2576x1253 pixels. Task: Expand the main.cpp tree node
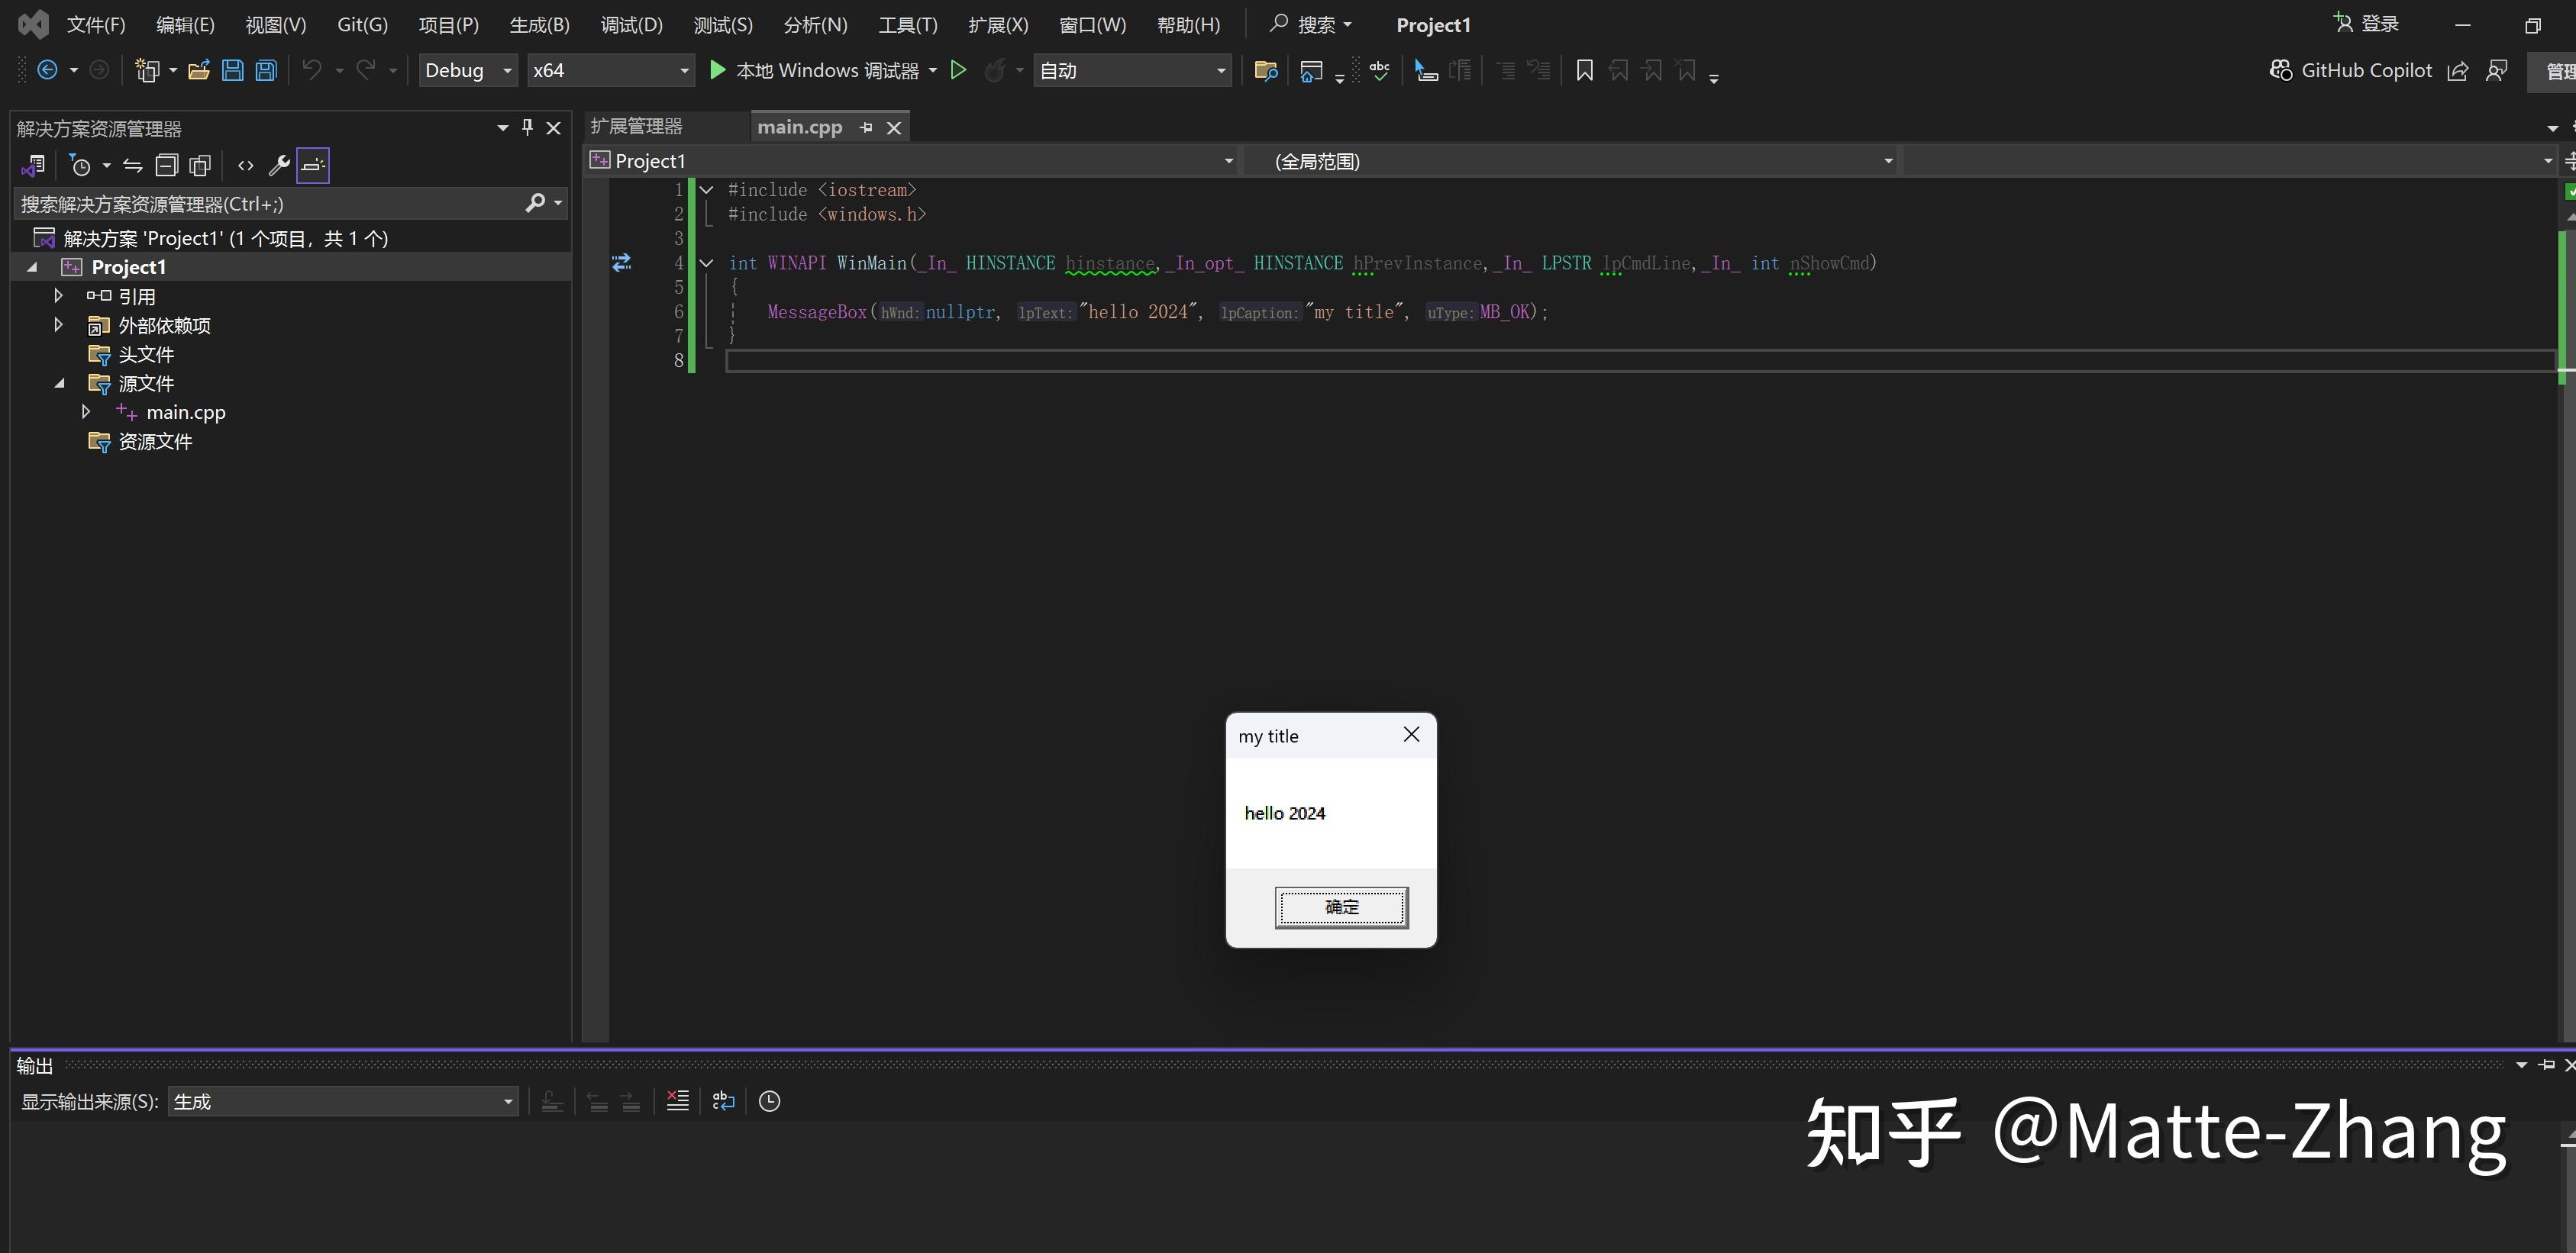(x=86, y=411)
